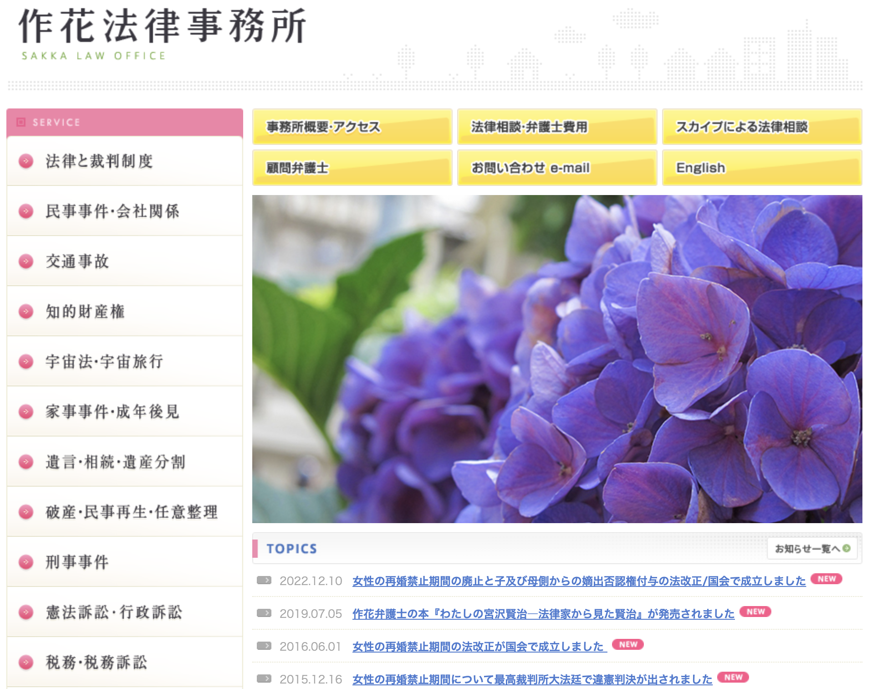Click the date 2022.12.10
The height and width of the screenshot is (689, 877).
(311, 581)
